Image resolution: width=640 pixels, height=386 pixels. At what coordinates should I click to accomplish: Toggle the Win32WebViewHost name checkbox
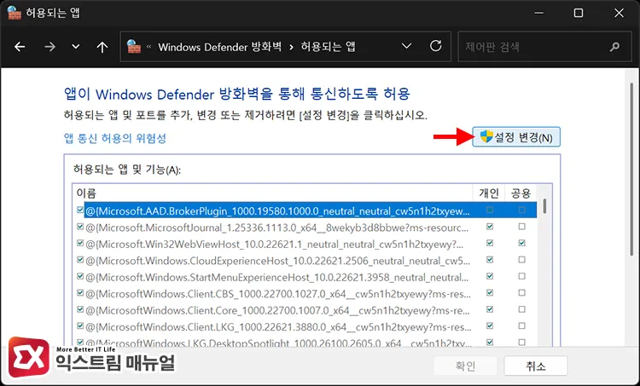coord(80,244)
